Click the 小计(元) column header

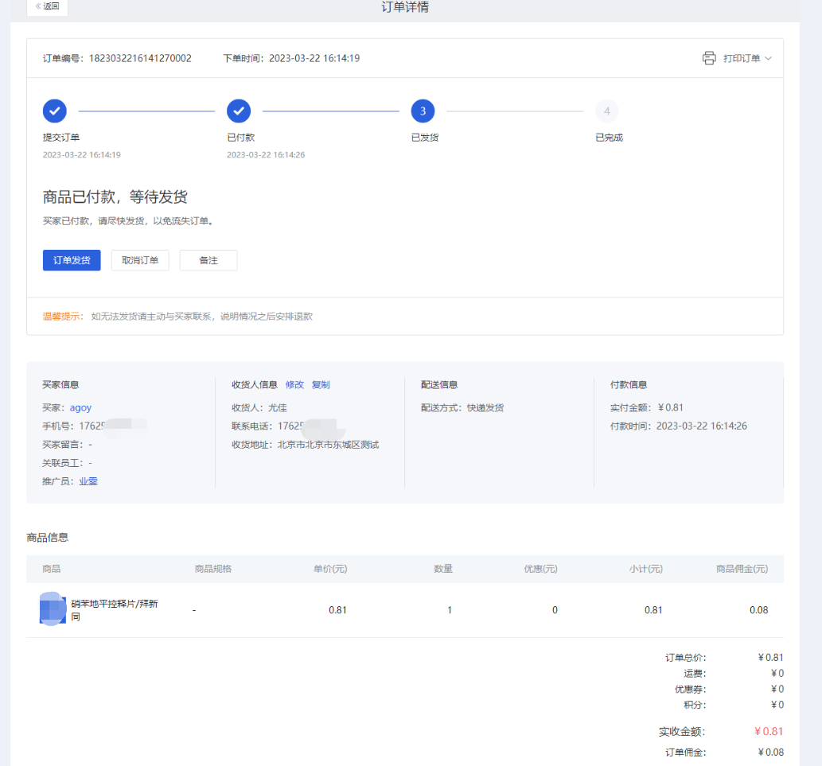tap(646, 569)
